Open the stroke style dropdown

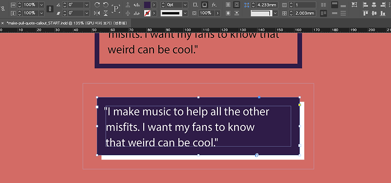[x=185, y=13]
